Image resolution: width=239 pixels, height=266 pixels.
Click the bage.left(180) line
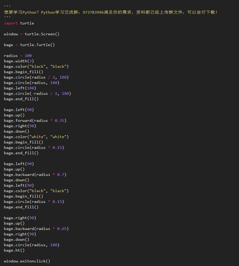pos(20,88)
